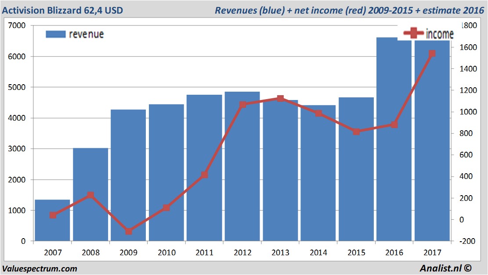Select the 2015 revenue bar
488x275 pixels.
pyautogui.click(x=356, y=169)
